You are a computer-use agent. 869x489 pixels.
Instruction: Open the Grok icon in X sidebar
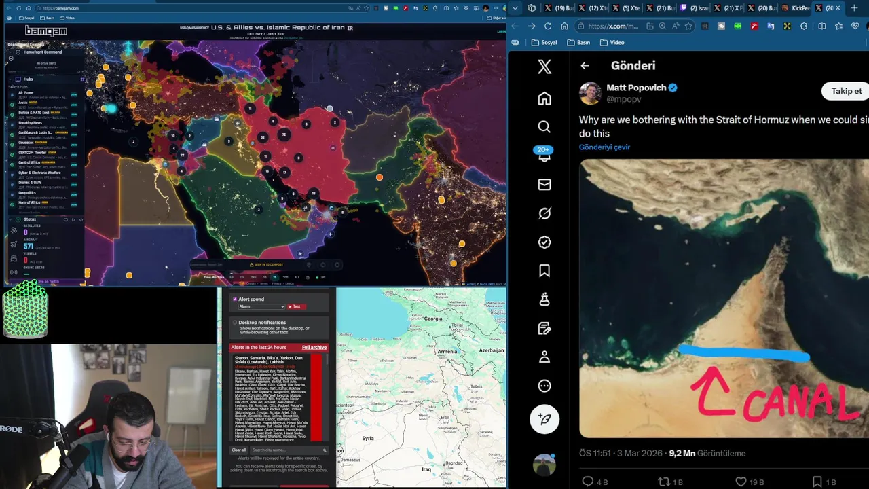click(544, 213)
